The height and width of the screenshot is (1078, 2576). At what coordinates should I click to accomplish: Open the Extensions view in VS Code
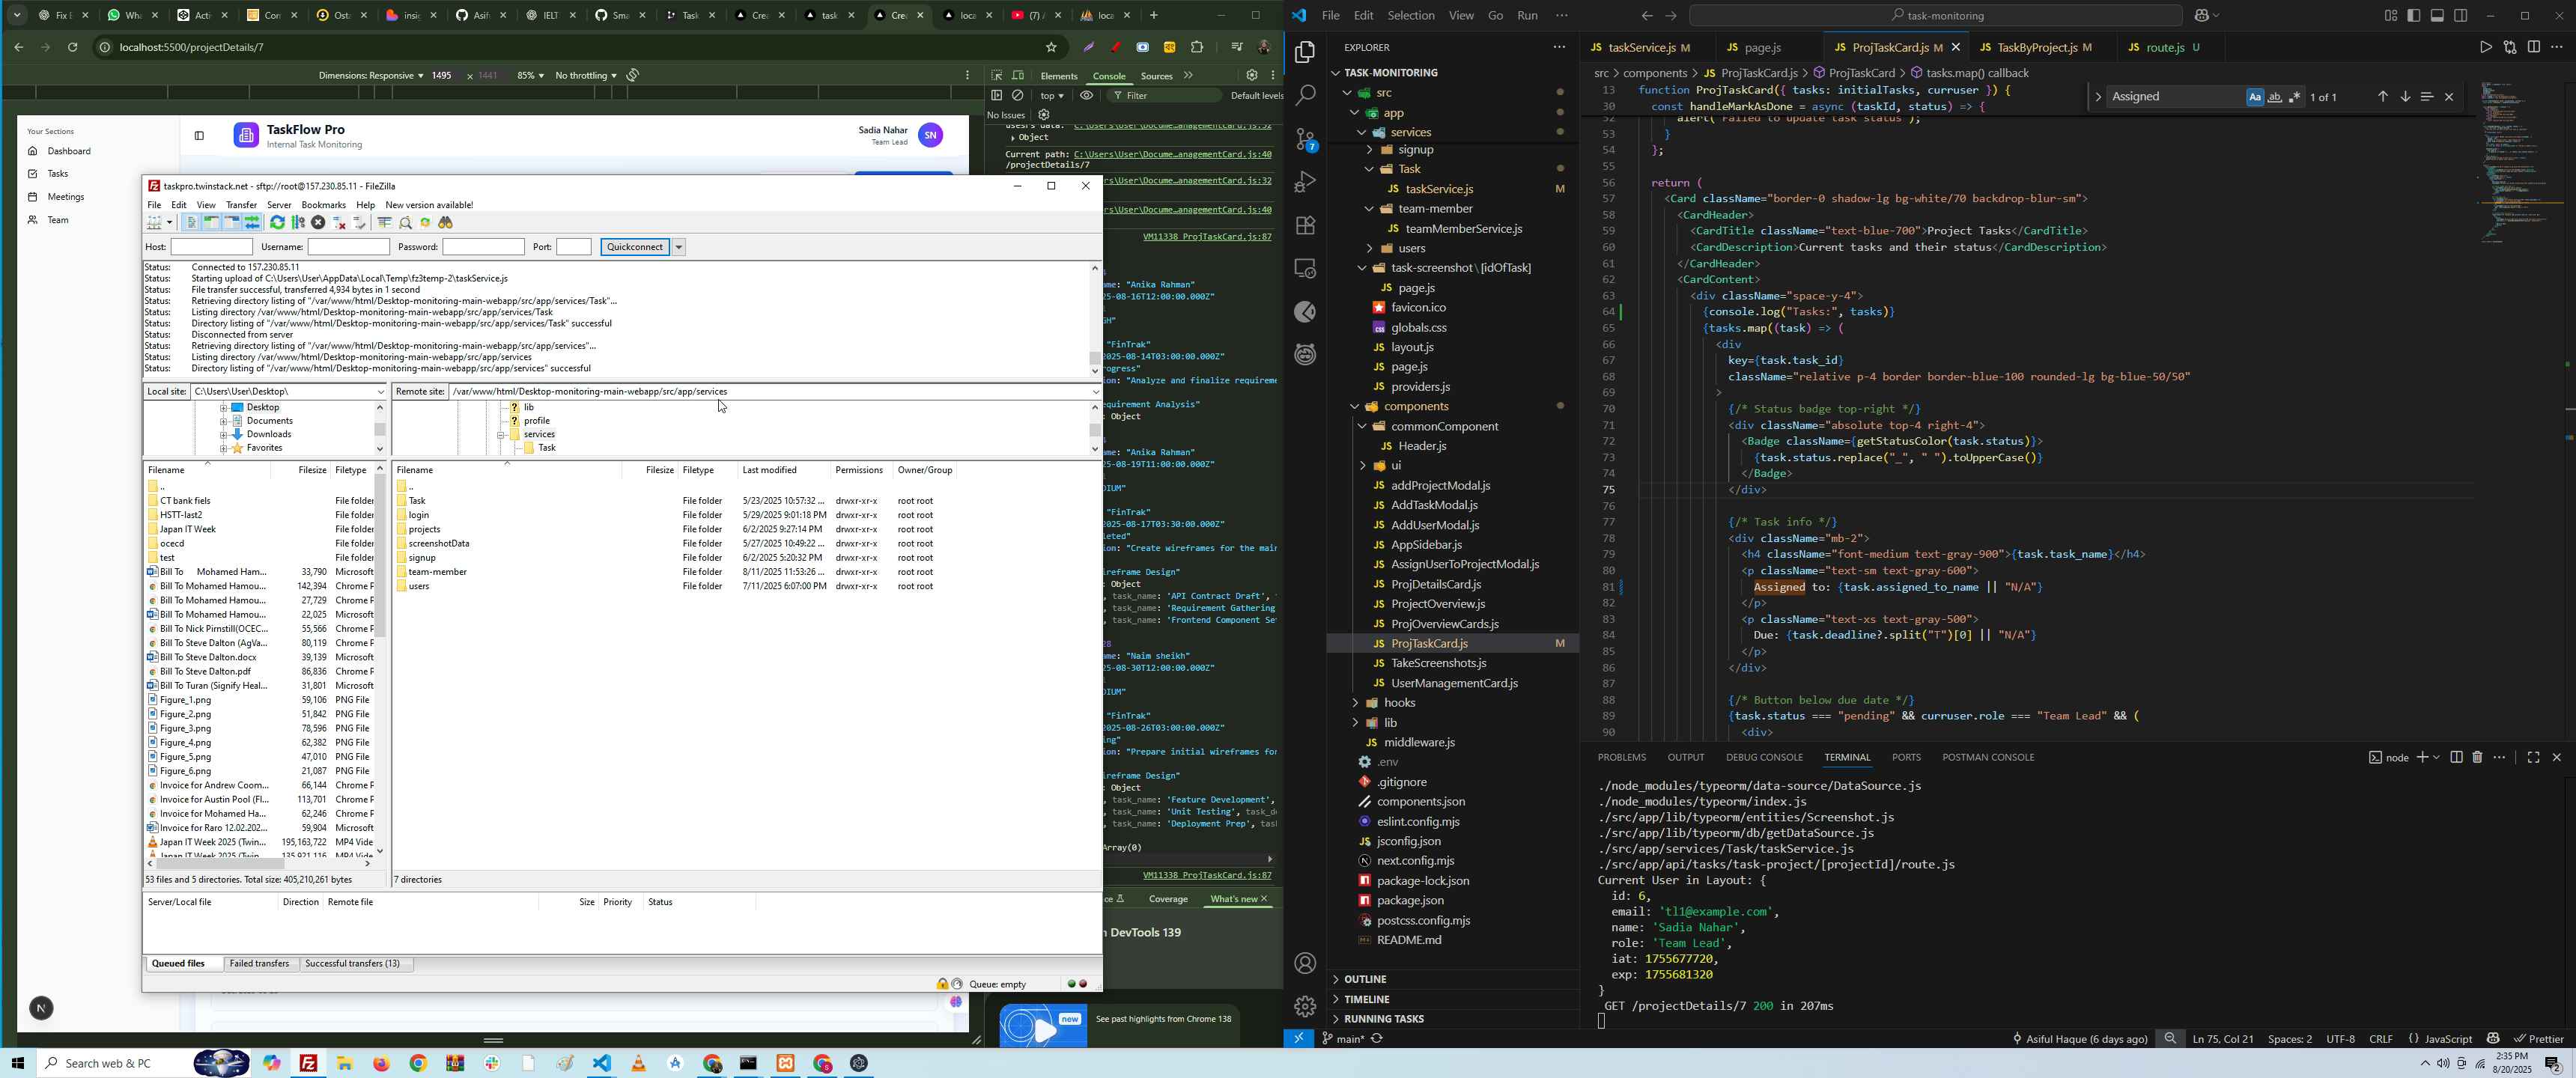[x=1305, y=226]
